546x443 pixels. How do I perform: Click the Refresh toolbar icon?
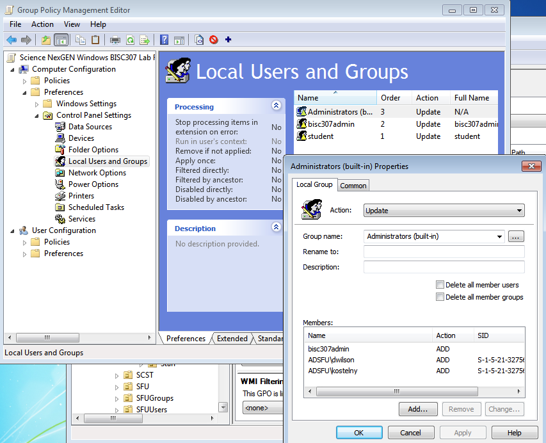(x=130, y=40)
